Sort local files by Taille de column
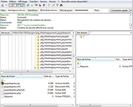Viewport: 133px width, 107px height. coord(48,76)
